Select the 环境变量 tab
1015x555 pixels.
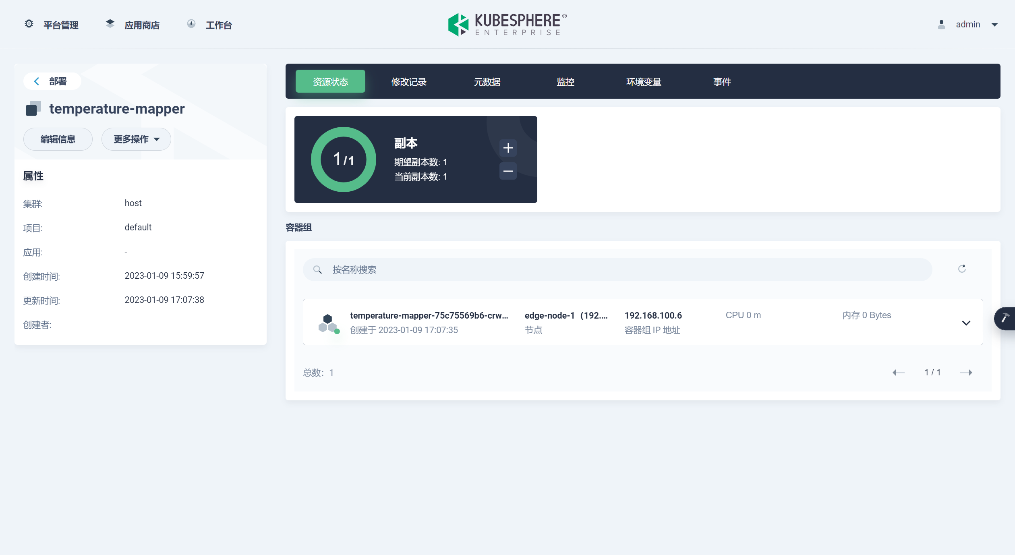coord(643,81)
